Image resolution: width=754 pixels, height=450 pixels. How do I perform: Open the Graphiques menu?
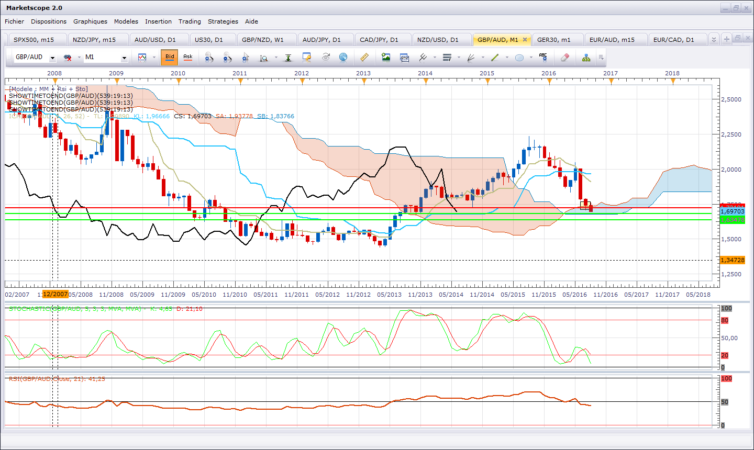[90, 21]
